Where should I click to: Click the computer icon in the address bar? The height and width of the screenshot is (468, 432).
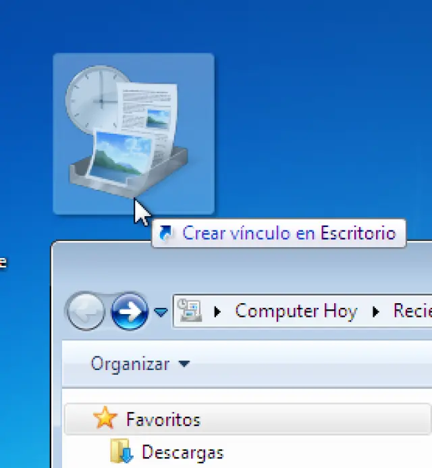(190, 311)
